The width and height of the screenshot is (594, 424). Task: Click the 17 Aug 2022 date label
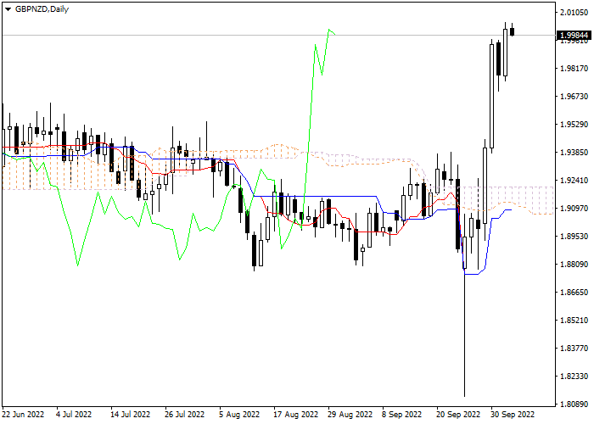coord(296,414)
